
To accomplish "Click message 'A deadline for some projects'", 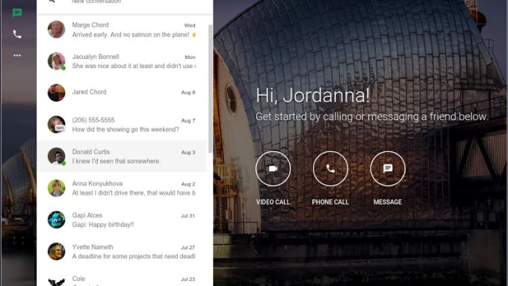I will click(134, 257).
